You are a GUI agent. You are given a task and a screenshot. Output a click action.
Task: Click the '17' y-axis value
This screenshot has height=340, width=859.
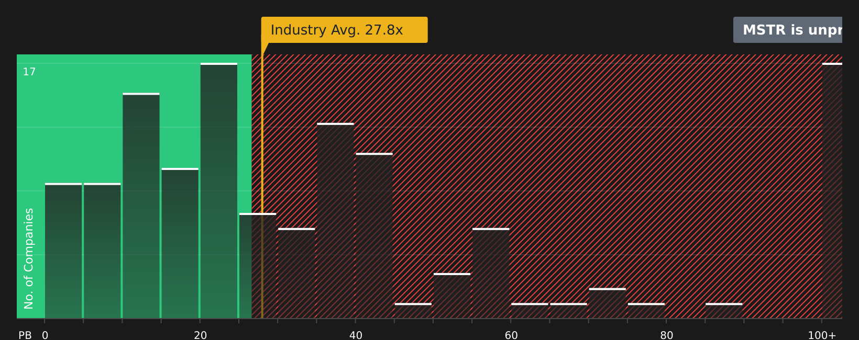[x=29, y=72]
